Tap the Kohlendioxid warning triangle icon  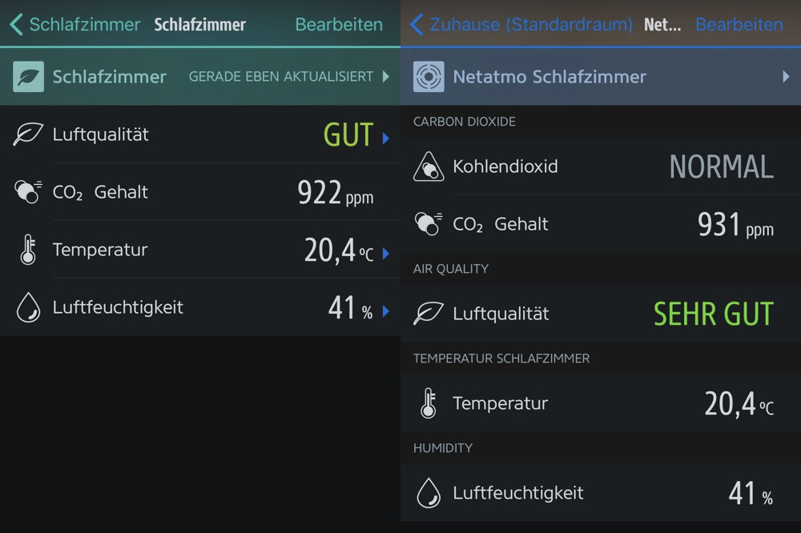429,166
